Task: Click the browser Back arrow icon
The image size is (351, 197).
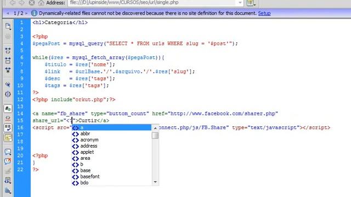Action: pyautogui.click(x=13, y=3)
